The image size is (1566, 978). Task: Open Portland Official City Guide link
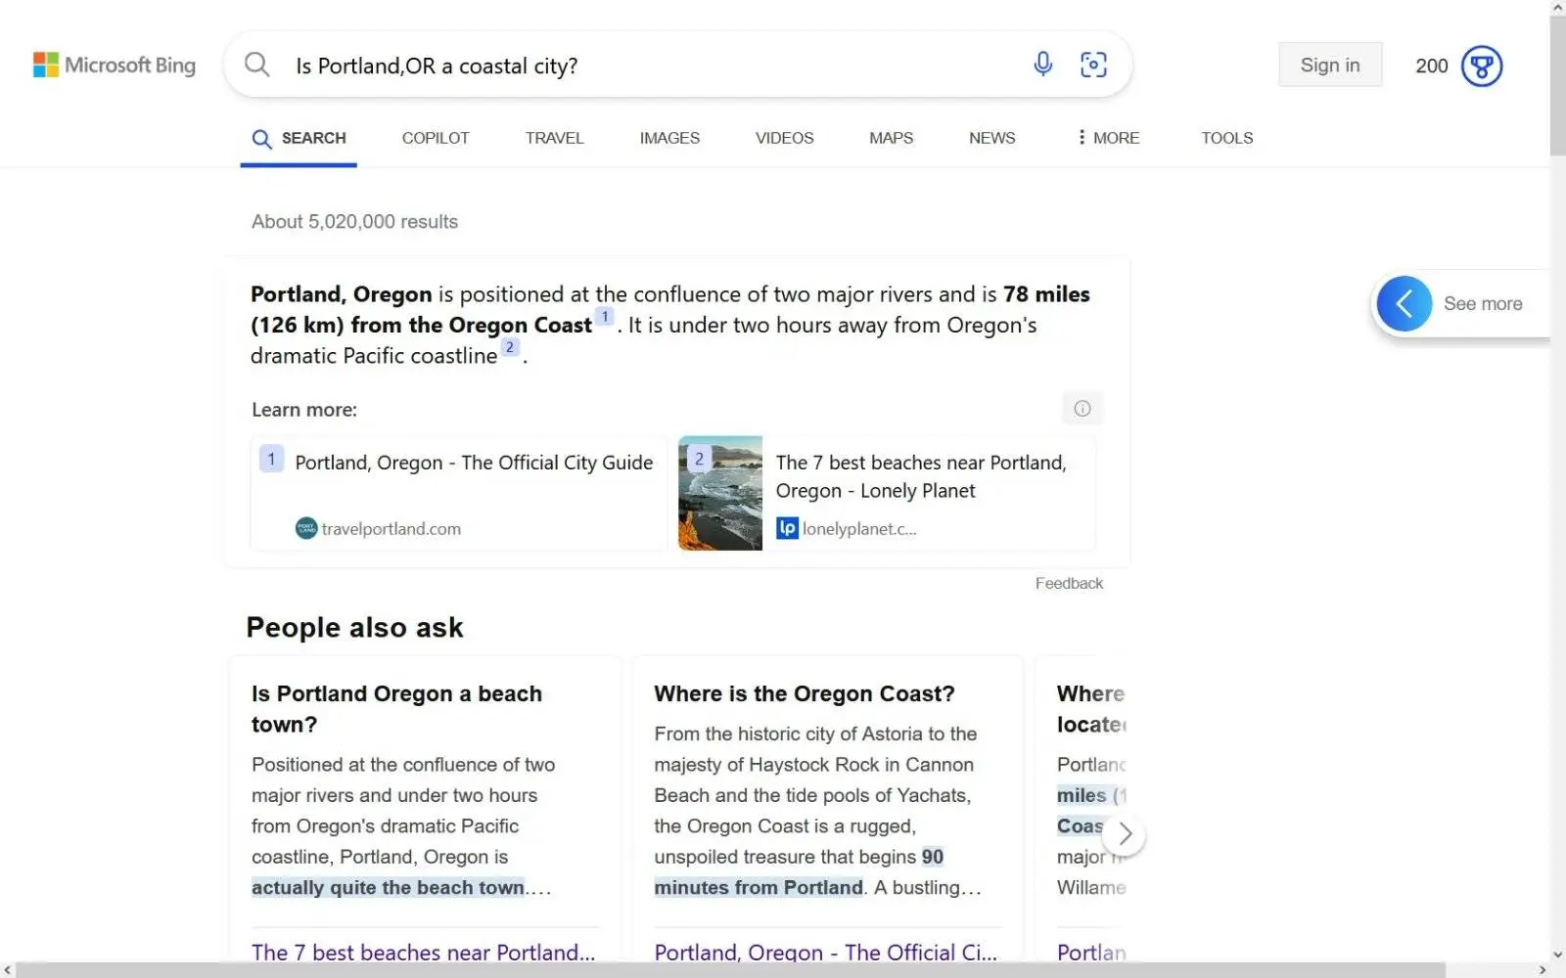[474, 463]
